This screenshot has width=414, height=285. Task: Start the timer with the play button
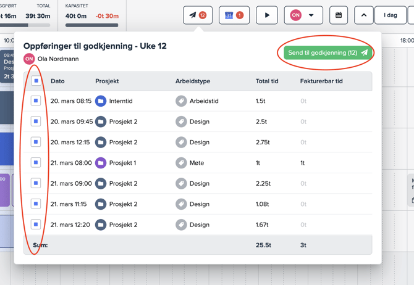click(x=267, y=15)
